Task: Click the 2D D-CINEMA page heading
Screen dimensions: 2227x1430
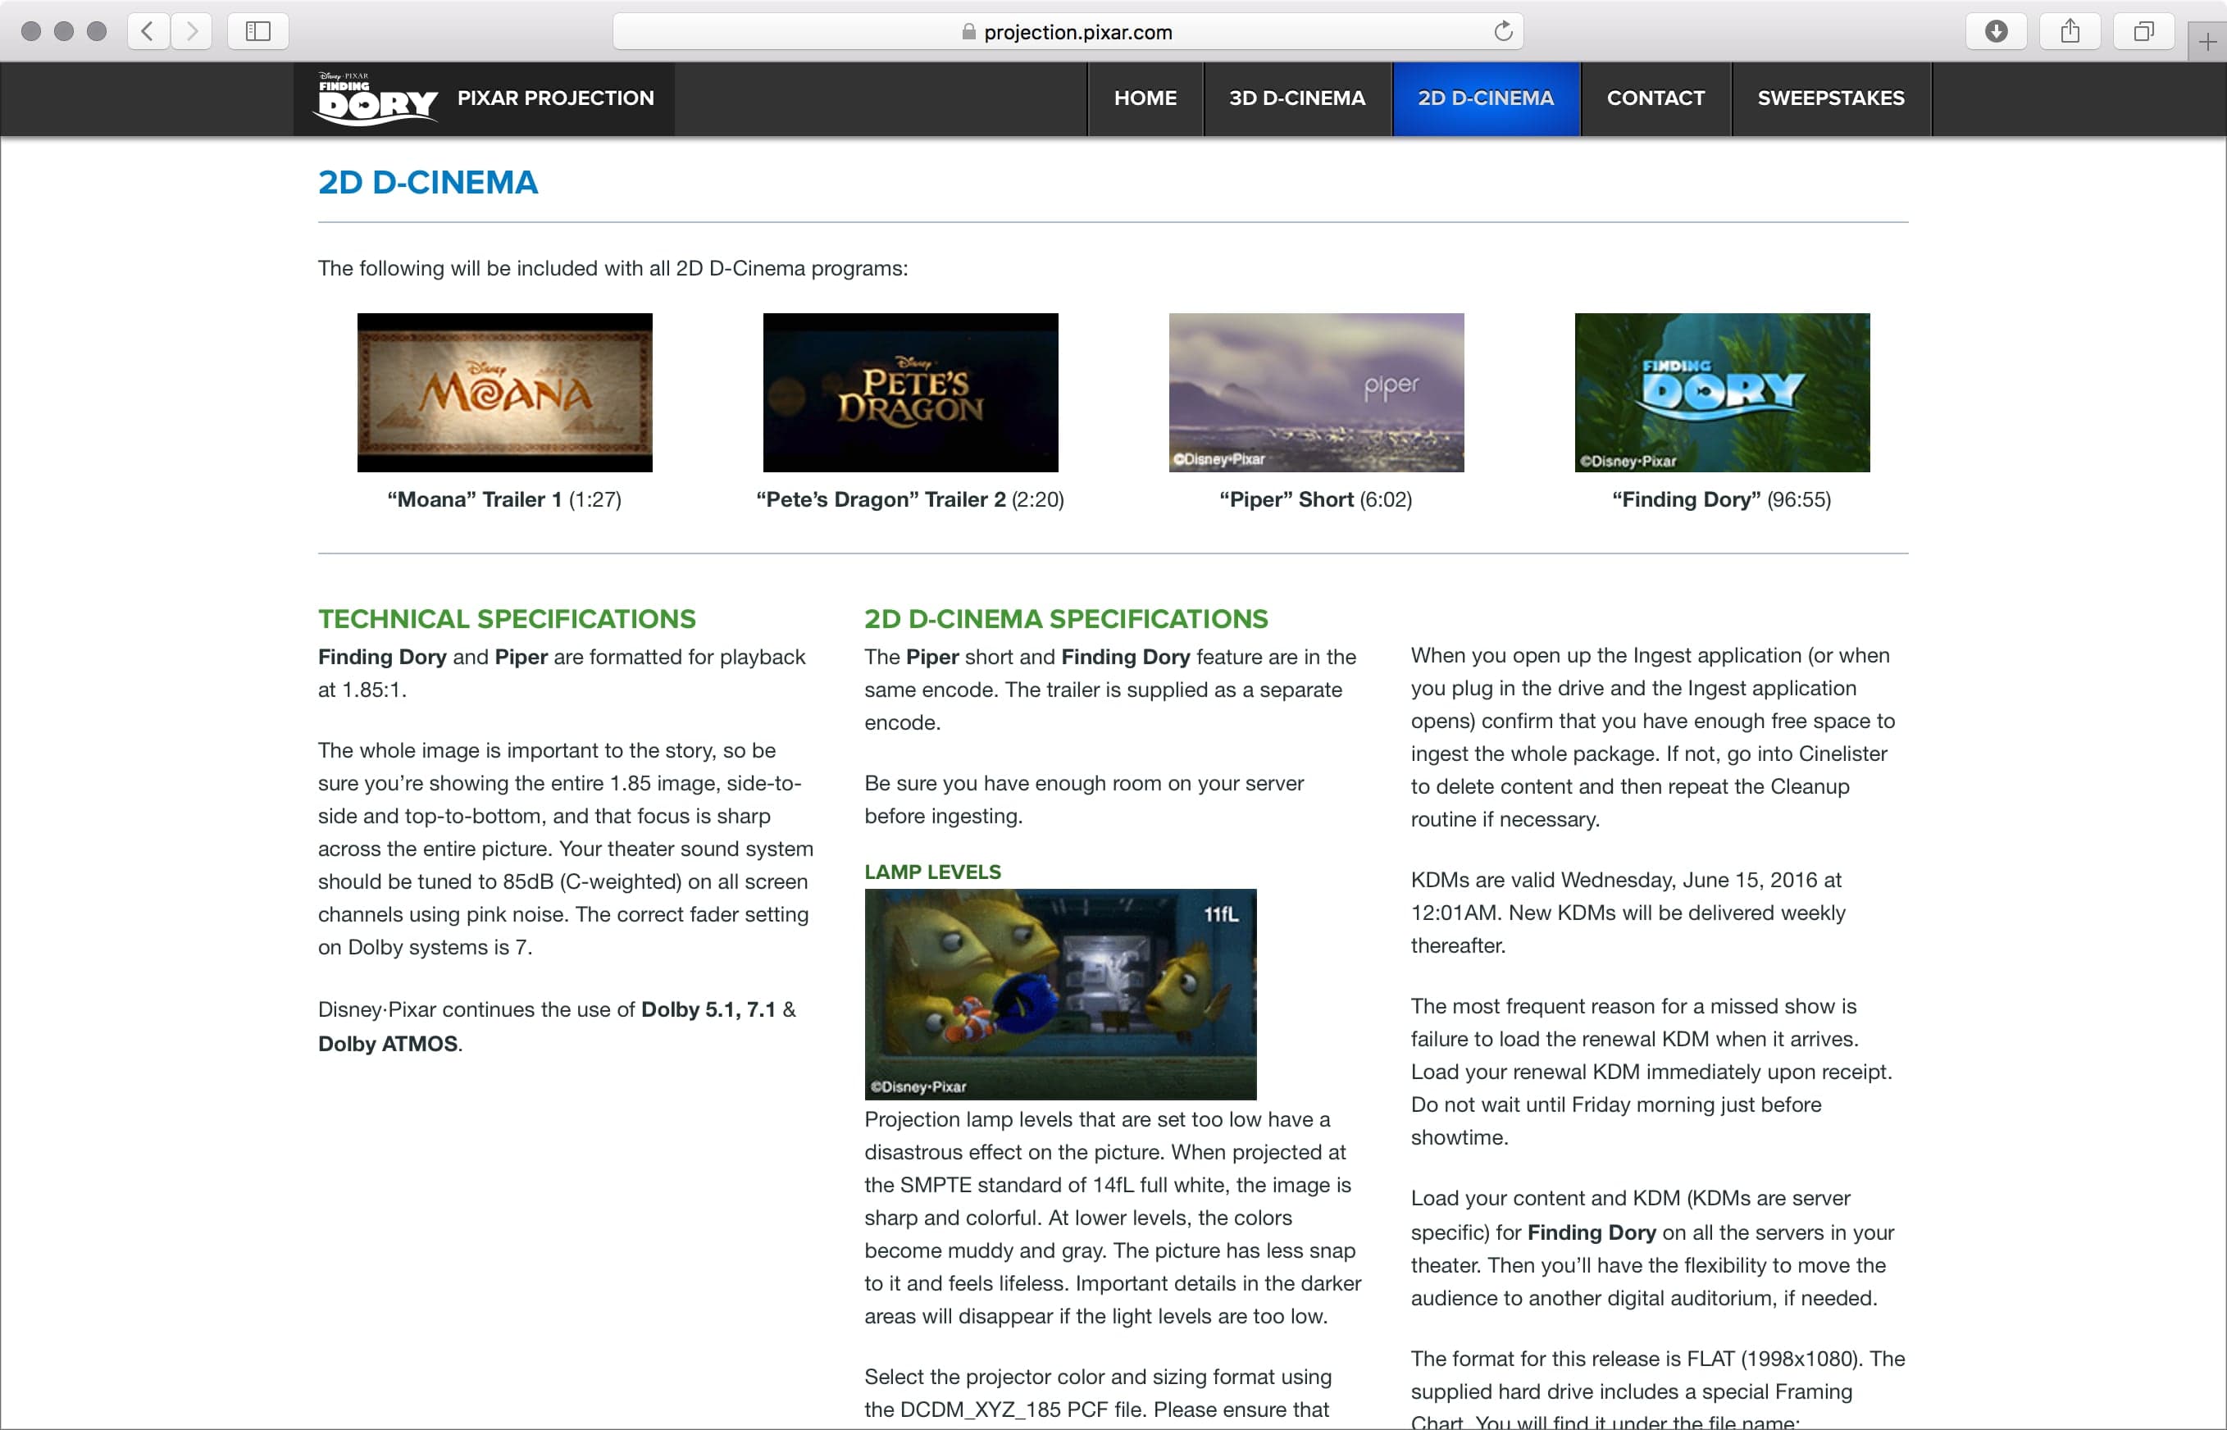Action: [428, 183]
